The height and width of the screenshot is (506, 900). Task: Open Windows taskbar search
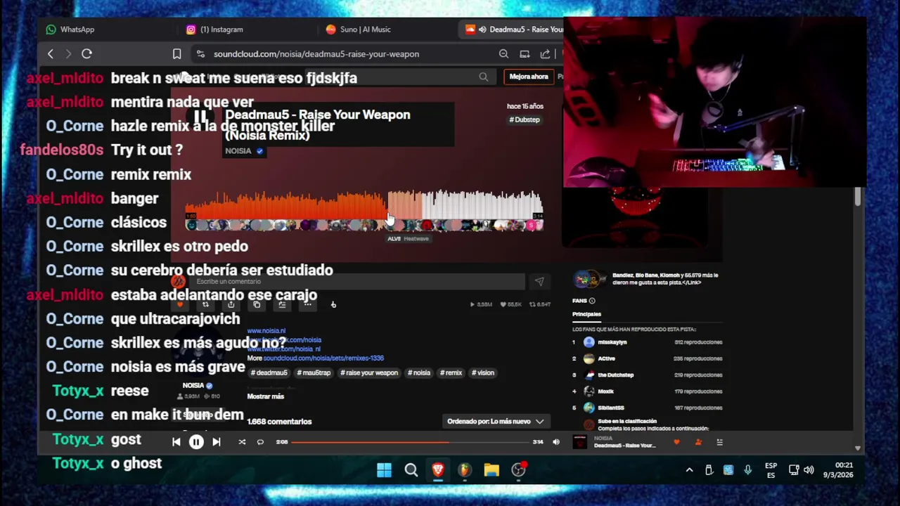[411, 470]
